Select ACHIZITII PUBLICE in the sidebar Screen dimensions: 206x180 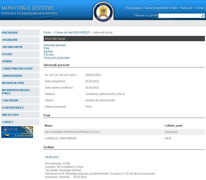(x=13, y=108)
